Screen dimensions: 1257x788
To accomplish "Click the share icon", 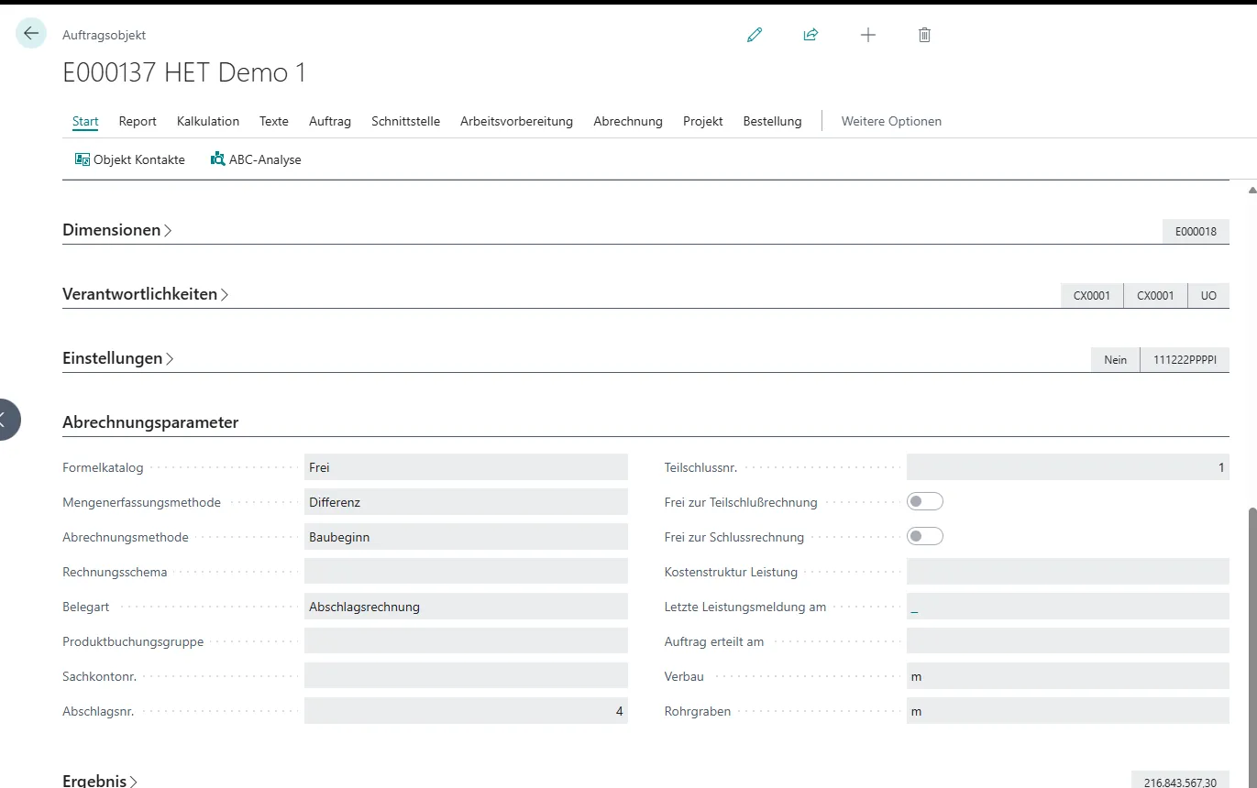I will point(810,35).
